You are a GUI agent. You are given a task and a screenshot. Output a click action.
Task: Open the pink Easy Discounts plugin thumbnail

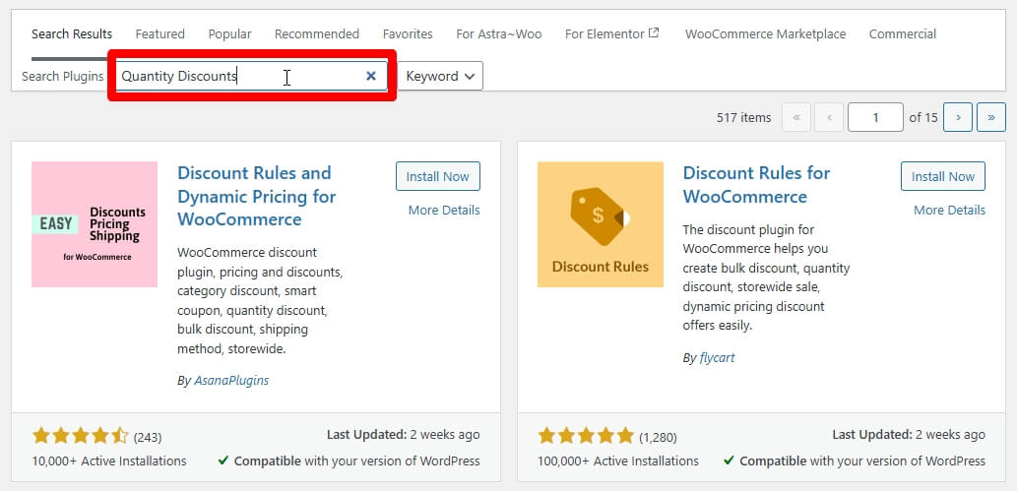(x=95, y=223)
